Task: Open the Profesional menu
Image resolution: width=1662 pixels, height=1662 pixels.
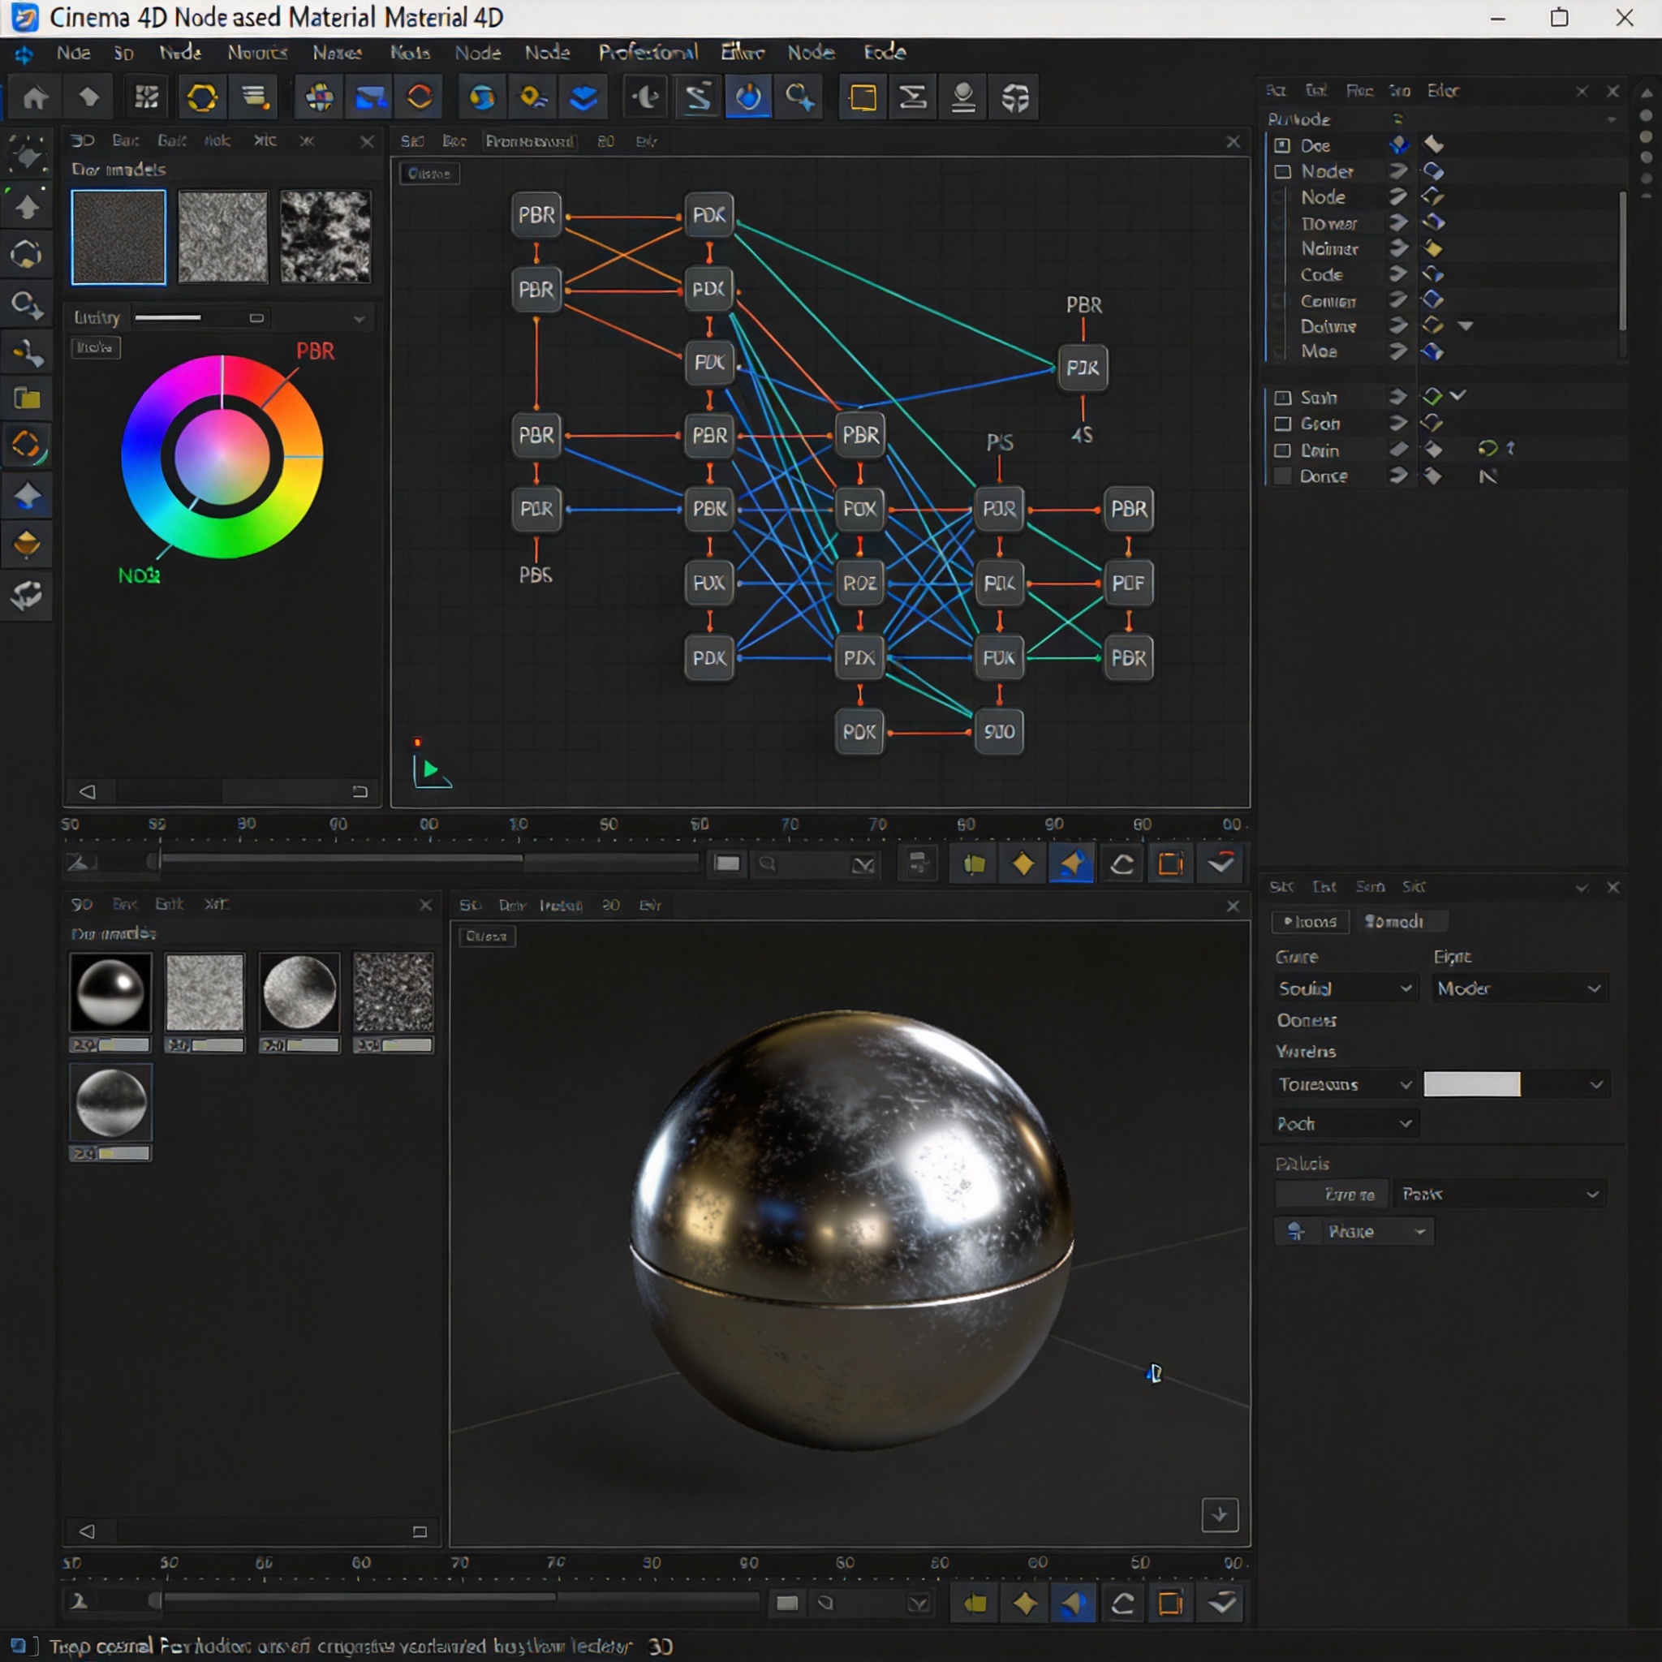Action: [648, 53]
